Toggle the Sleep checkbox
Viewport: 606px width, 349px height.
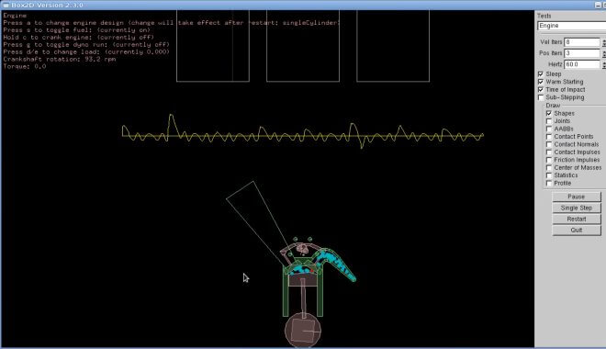coord(541,73)
